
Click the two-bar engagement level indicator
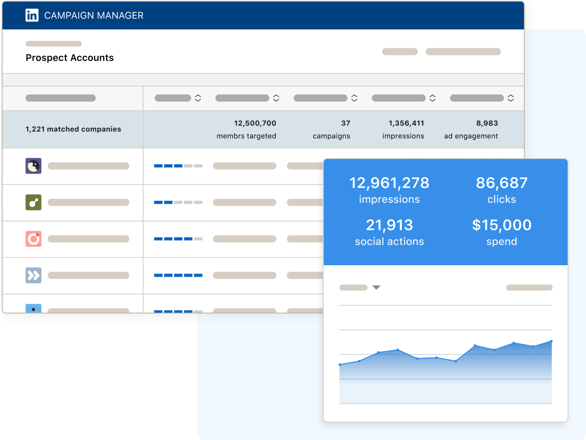click(178, 202)
